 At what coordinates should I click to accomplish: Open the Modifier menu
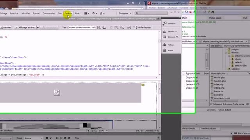(26, 13)
